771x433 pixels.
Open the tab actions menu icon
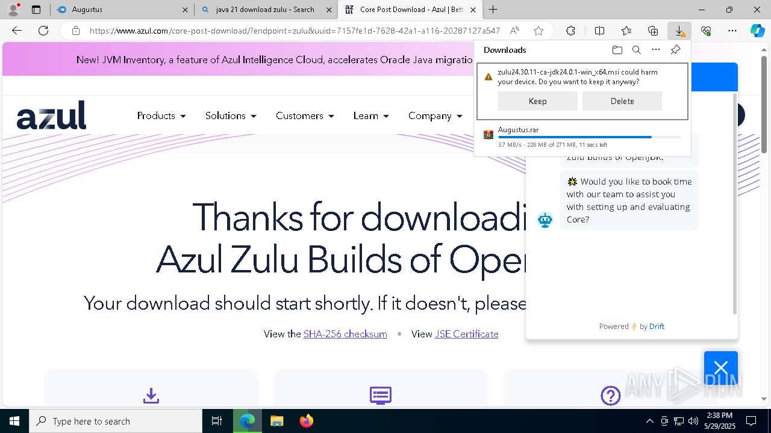[36, 10]
